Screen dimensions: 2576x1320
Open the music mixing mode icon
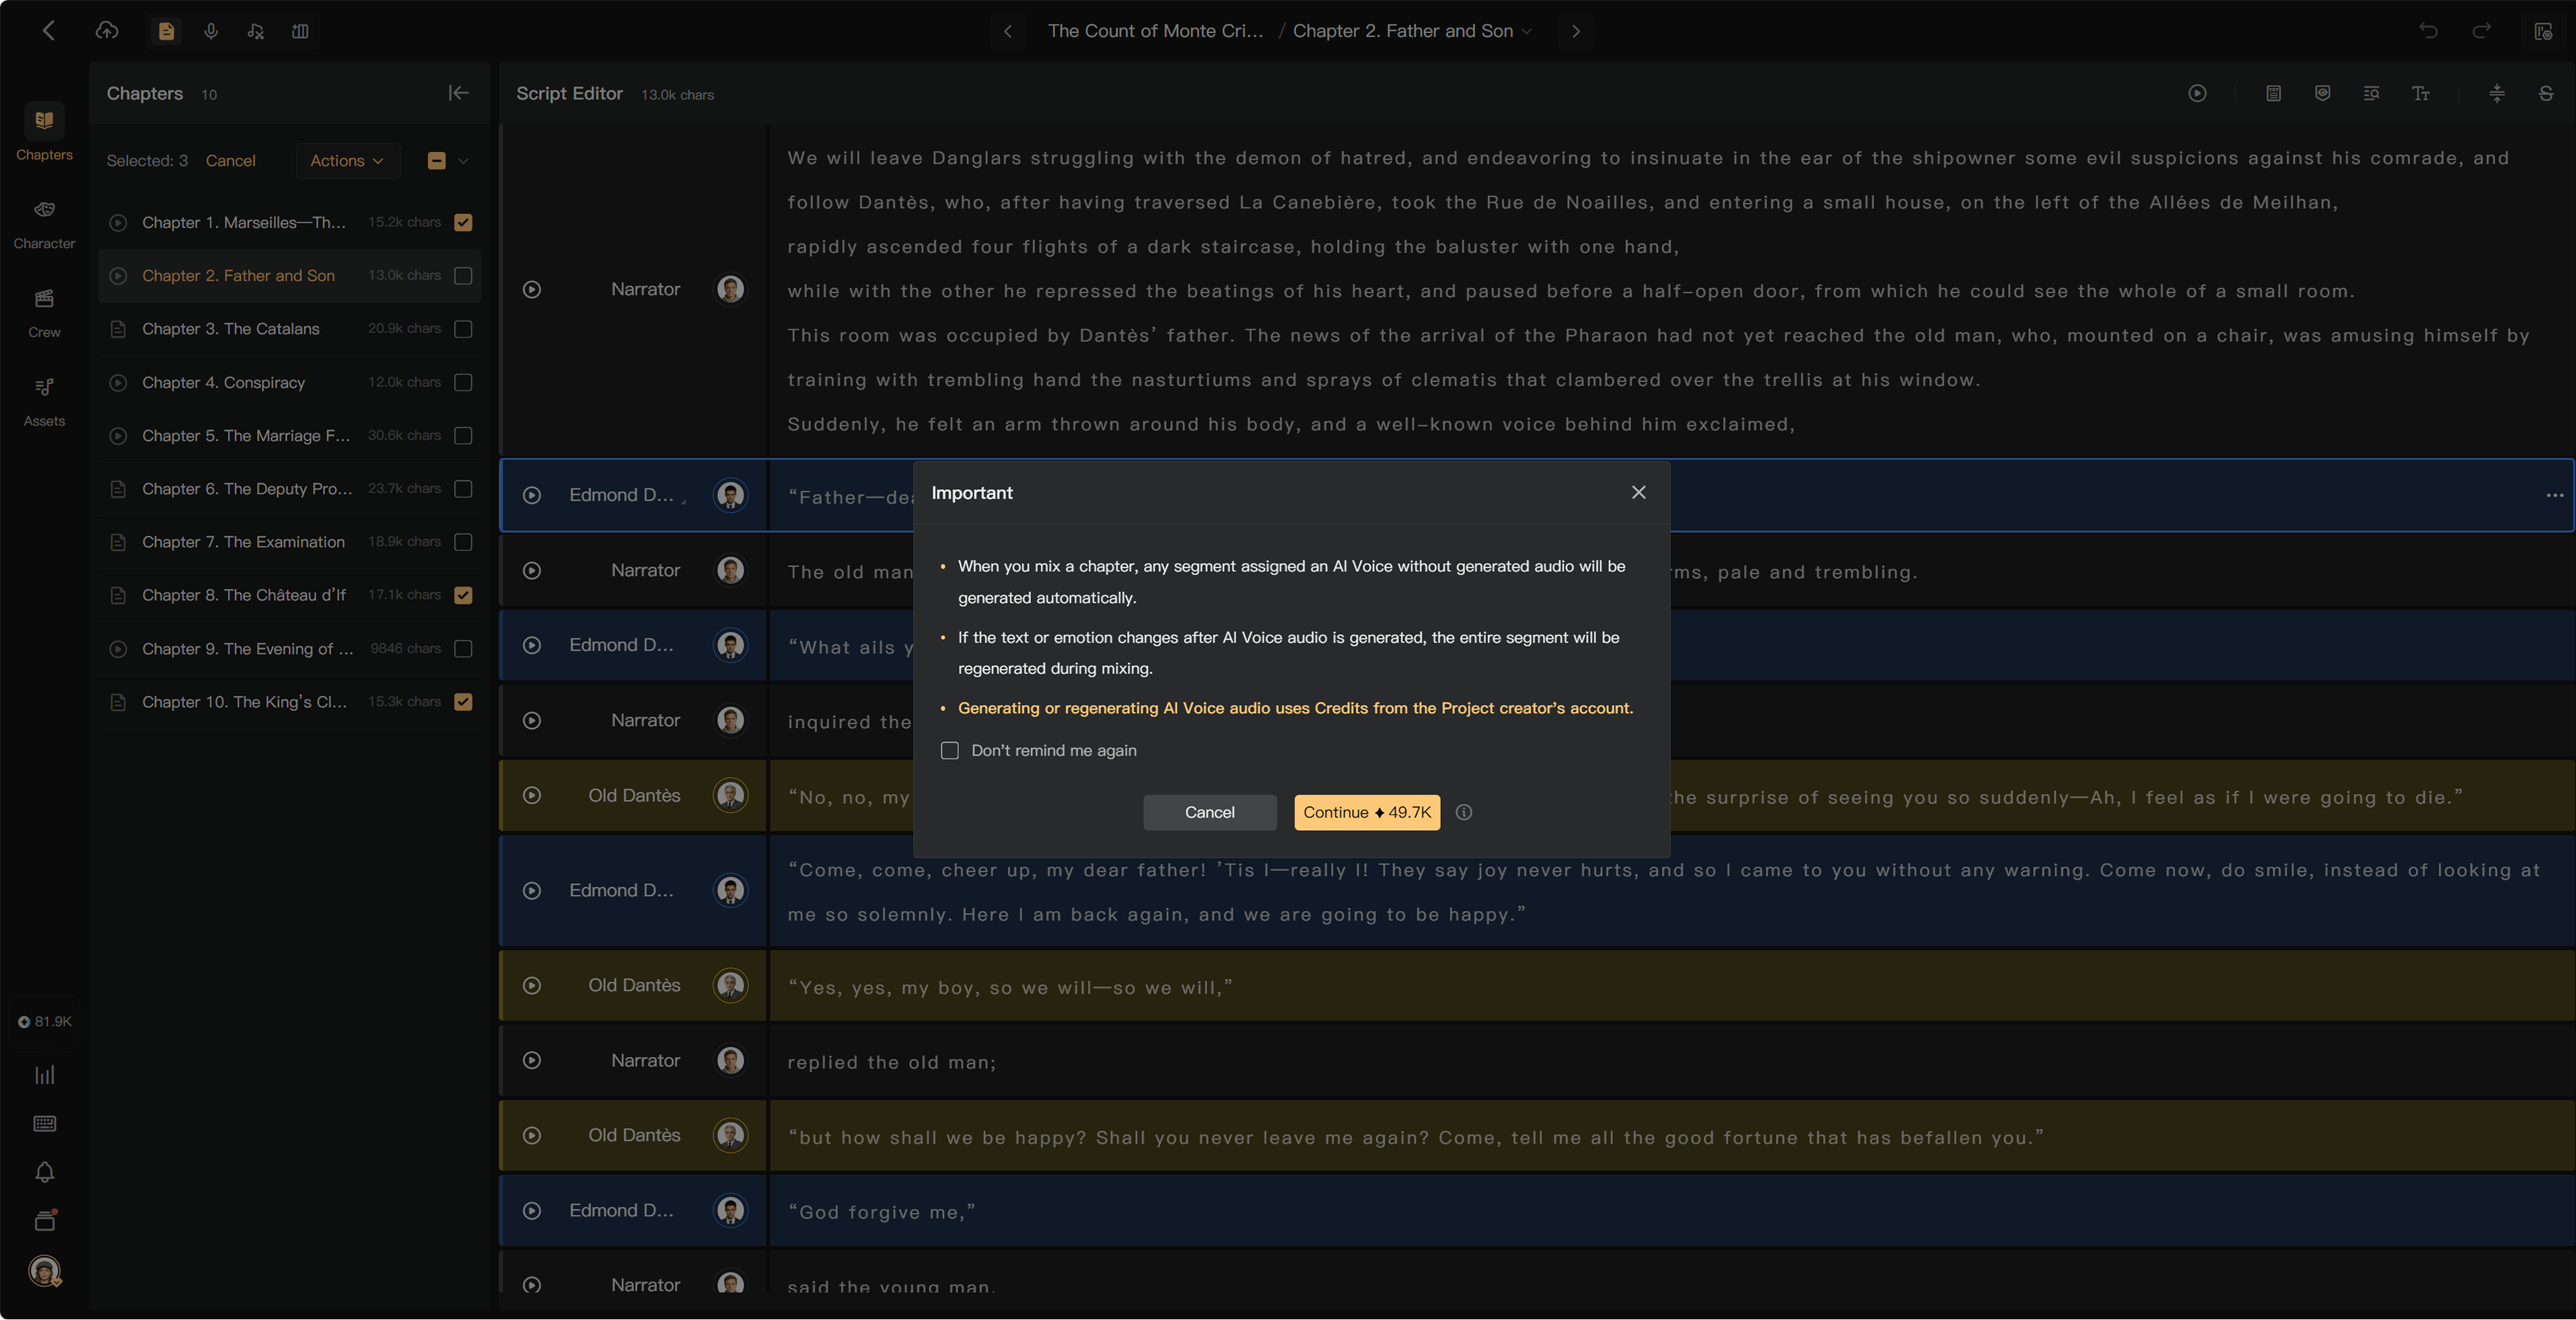pos(256,31)
